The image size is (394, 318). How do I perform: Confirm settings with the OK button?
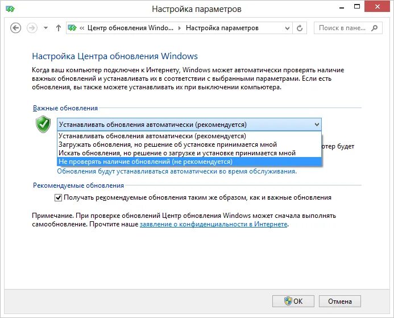(293, 301)
